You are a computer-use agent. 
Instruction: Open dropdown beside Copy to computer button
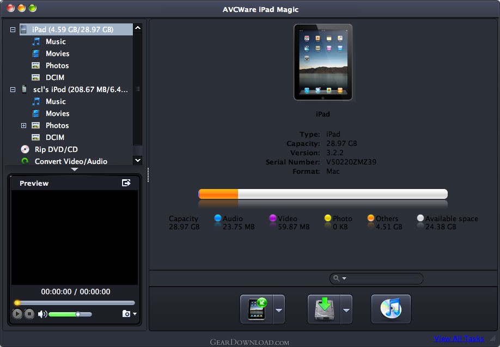pyautogui.click(x=346, y=309)
